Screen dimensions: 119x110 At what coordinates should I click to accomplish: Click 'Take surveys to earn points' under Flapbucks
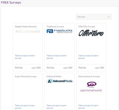pos(57,57)
